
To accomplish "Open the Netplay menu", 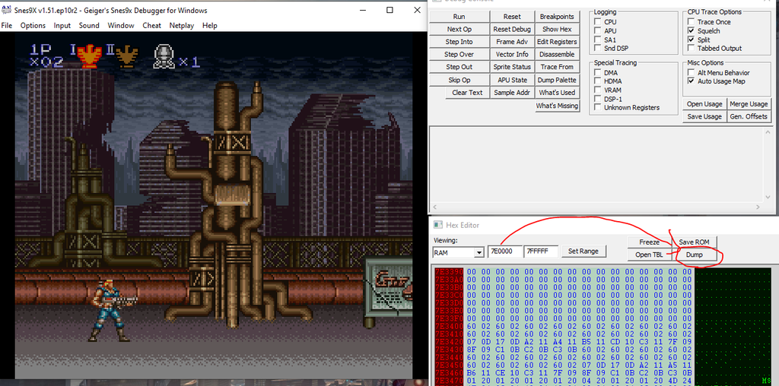I will pyautogui.click(x=181, y=25).
